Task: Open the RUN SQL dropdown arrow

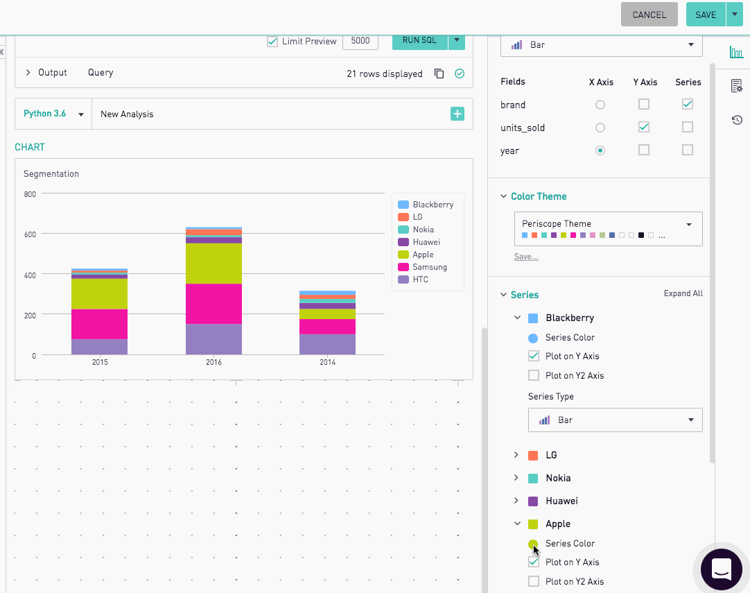Action: tap(457, 42)
